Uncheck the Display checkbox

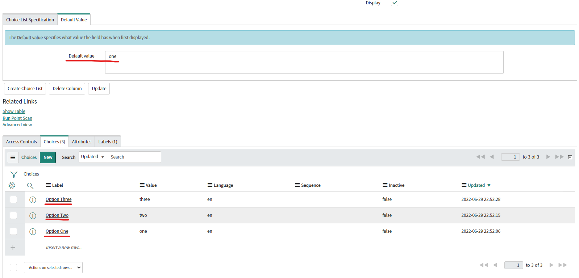pos(395,3)
